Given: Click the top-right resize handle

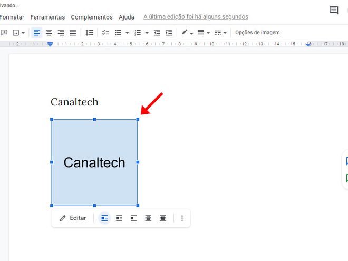Looking at the screenshot, I should click(138, 119).
